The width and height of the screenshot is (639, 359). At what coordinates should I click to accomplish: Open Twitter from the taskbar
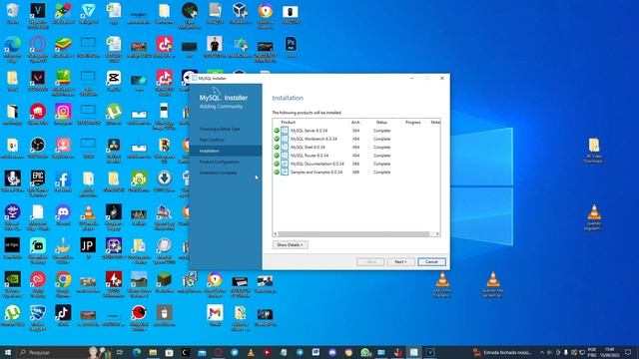tap(235, 352)
